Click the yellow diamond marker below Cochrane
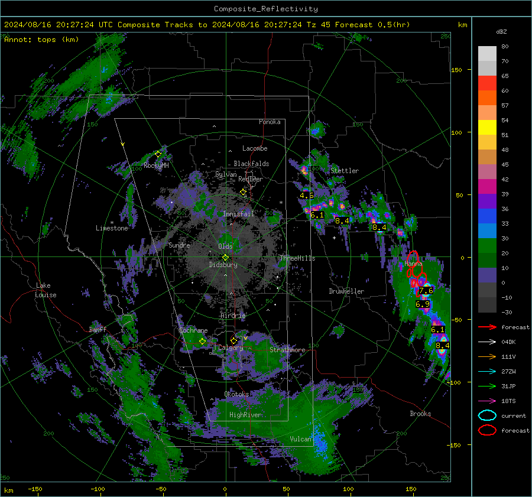The height and width of the screenshot is (497, 532). click(203, 341)
